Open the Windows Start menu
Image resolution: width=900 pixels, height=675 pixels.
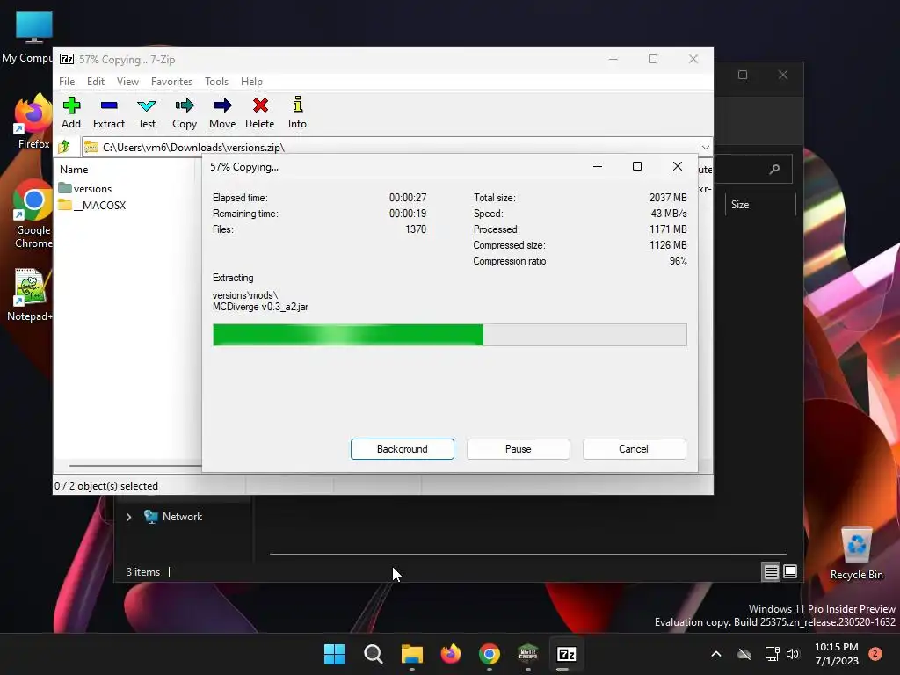pos(334,654)
